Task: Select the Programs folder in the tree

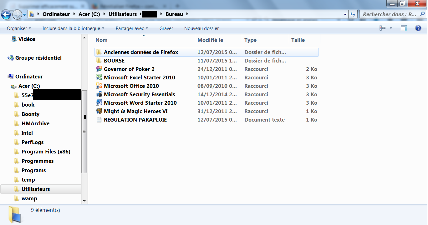Action: pos(33,170)
